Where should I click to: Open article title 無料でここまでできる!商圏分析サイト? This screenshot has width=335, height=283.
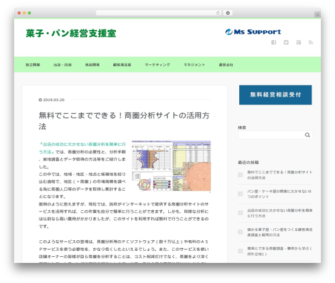click(x=124, y=120)
